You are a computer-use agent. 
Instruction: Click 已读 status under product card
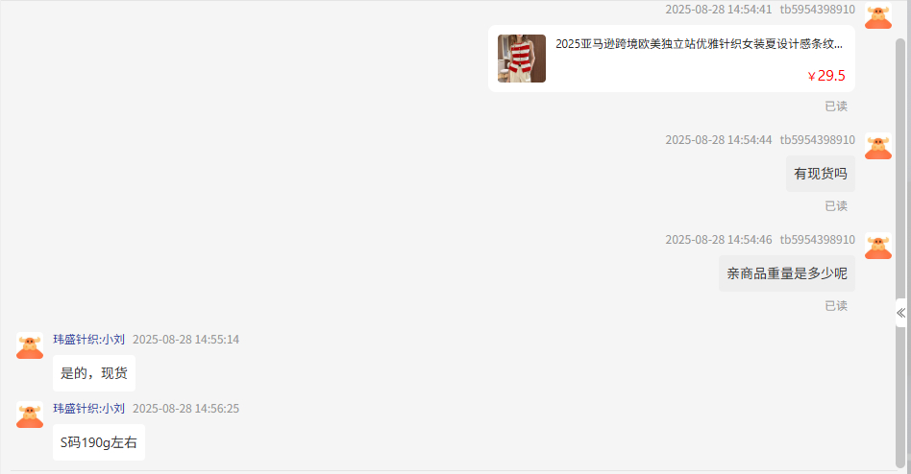point(836,107)
